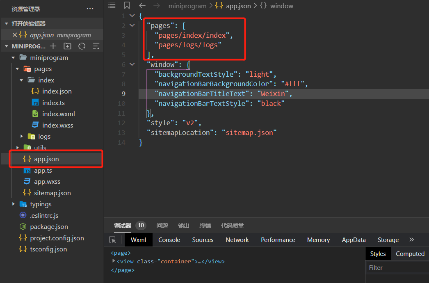The height and width of the screenshot is (283, 429).
Task: Switch to the 终端 panel tab
Action: pyautogui.click(x=205, y=226)
